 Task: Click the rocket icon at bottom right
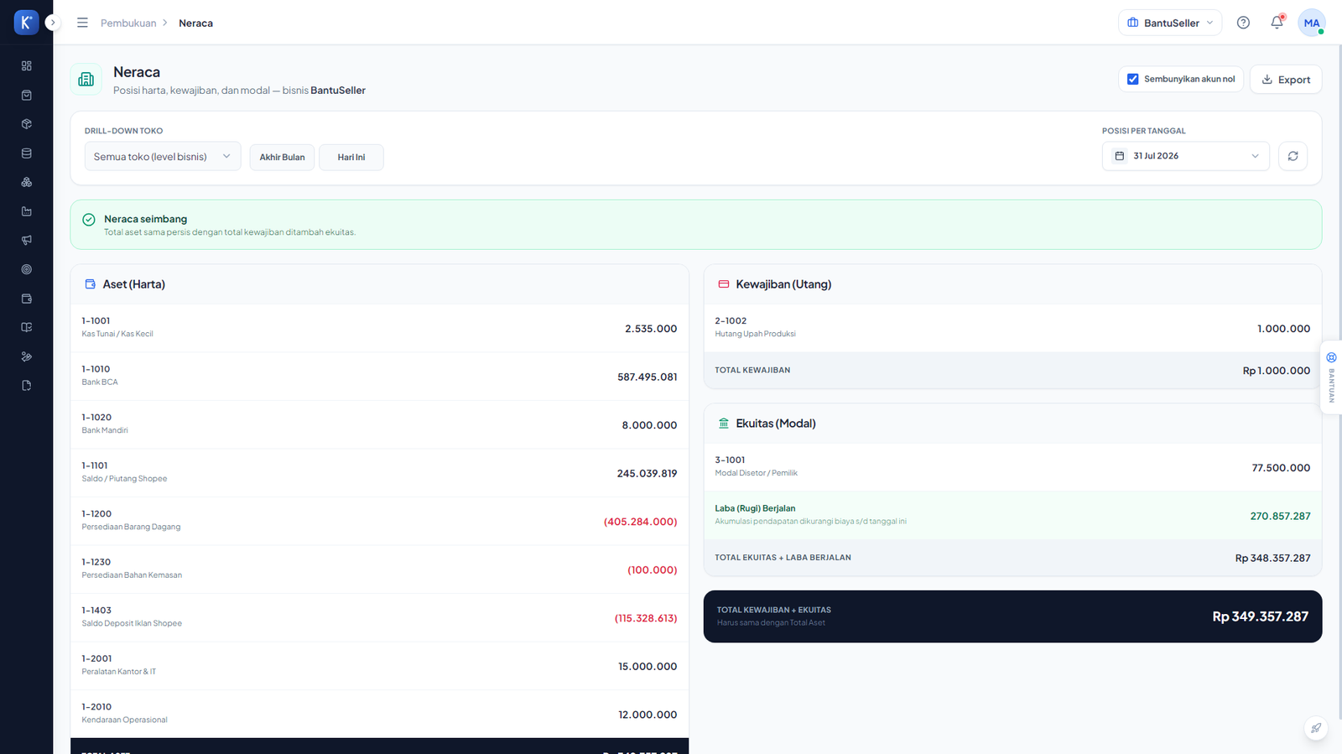pyautogui.click(x=1316, y=728)
